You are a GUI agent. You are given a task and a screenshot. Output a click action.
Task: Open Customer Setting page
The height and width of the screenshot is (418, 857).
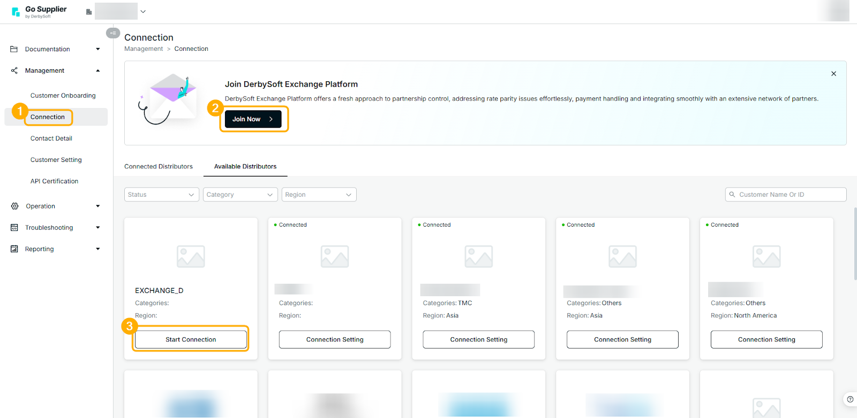pos(56,160)
